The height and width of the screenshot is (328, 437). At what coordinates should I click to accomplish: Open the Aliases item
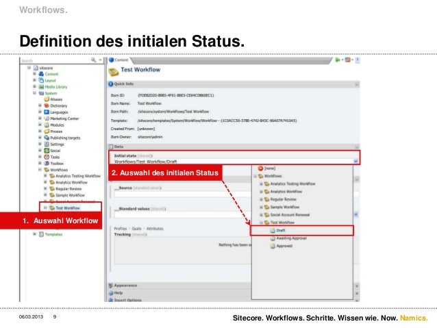[x=56, y=99]
